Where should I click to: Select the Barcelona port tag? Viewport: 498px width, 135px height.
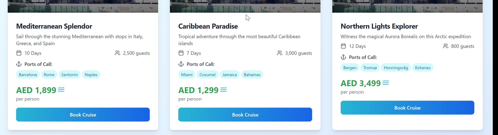28,75
